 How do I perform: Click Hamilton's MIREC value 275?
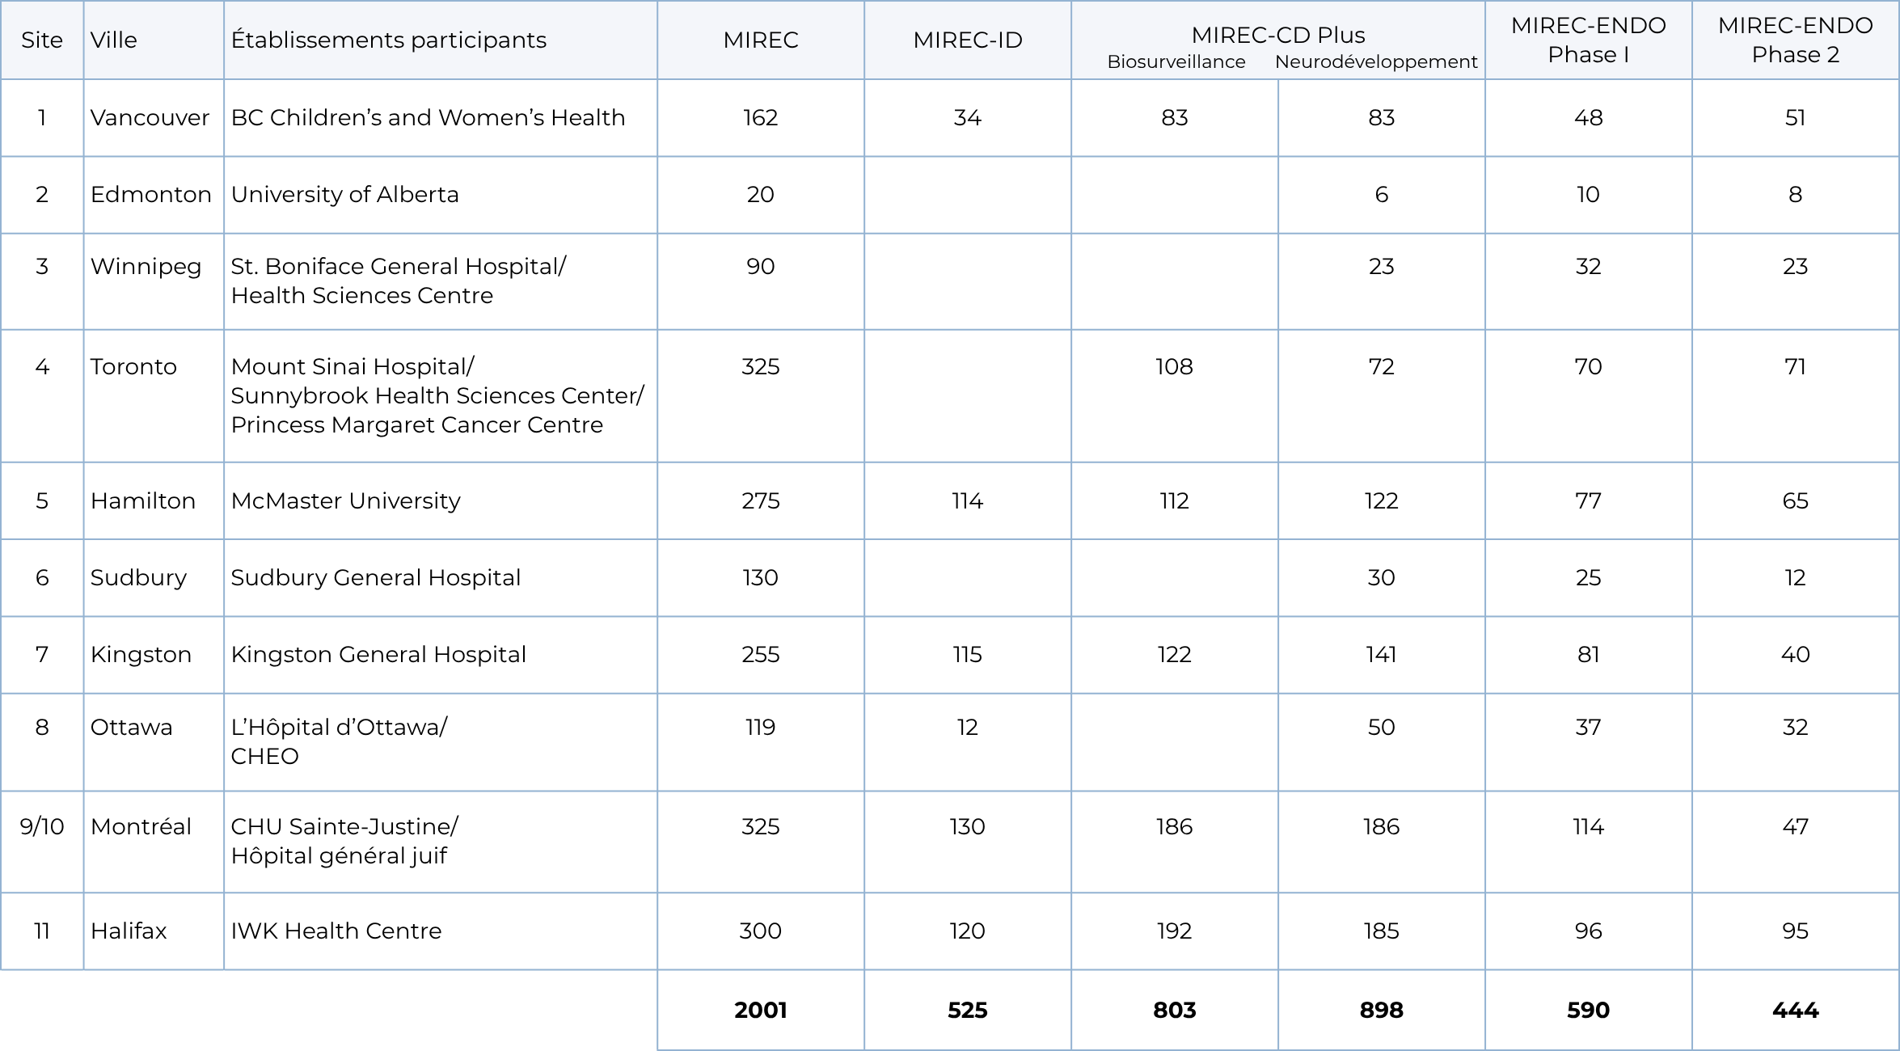tap(761, 501)
